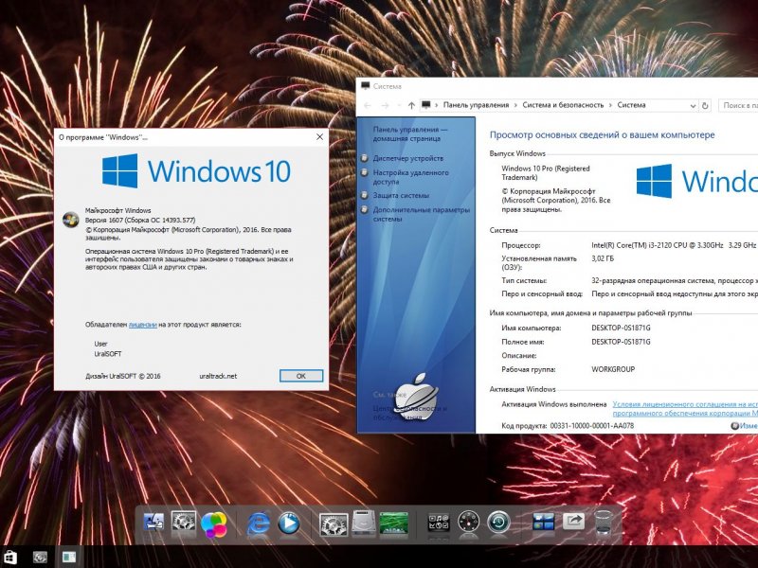Close the О программе Windows dialog

(x=319, y=137)
